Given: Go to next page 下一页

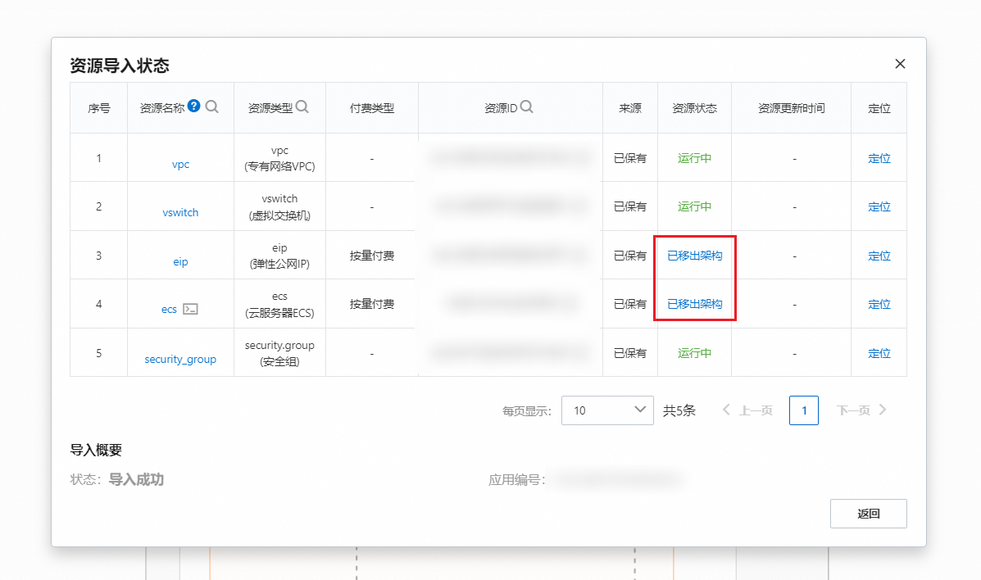Looking at the screenshot, I should [861, 410].
